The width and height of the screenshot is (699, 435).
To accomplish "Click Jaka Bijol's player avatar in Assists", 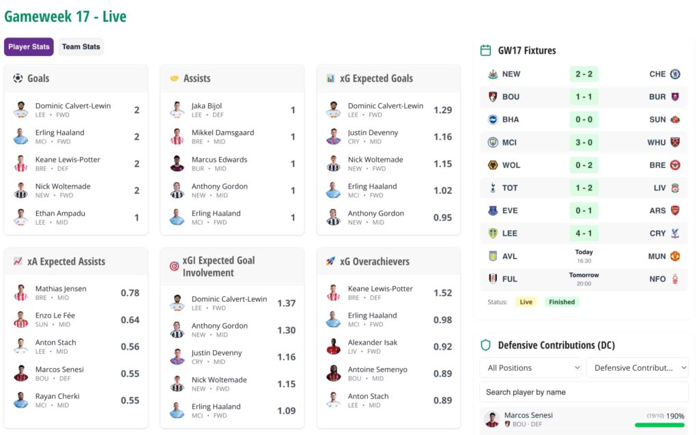I will pos(177,110).
